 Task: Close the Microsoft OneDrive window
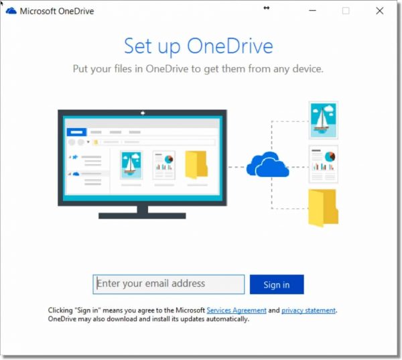coord(380,11)
